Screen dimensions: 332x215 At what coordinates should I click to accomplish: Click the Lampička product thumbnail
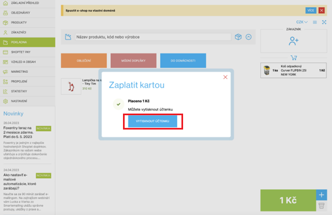click(x=71, y=87)
